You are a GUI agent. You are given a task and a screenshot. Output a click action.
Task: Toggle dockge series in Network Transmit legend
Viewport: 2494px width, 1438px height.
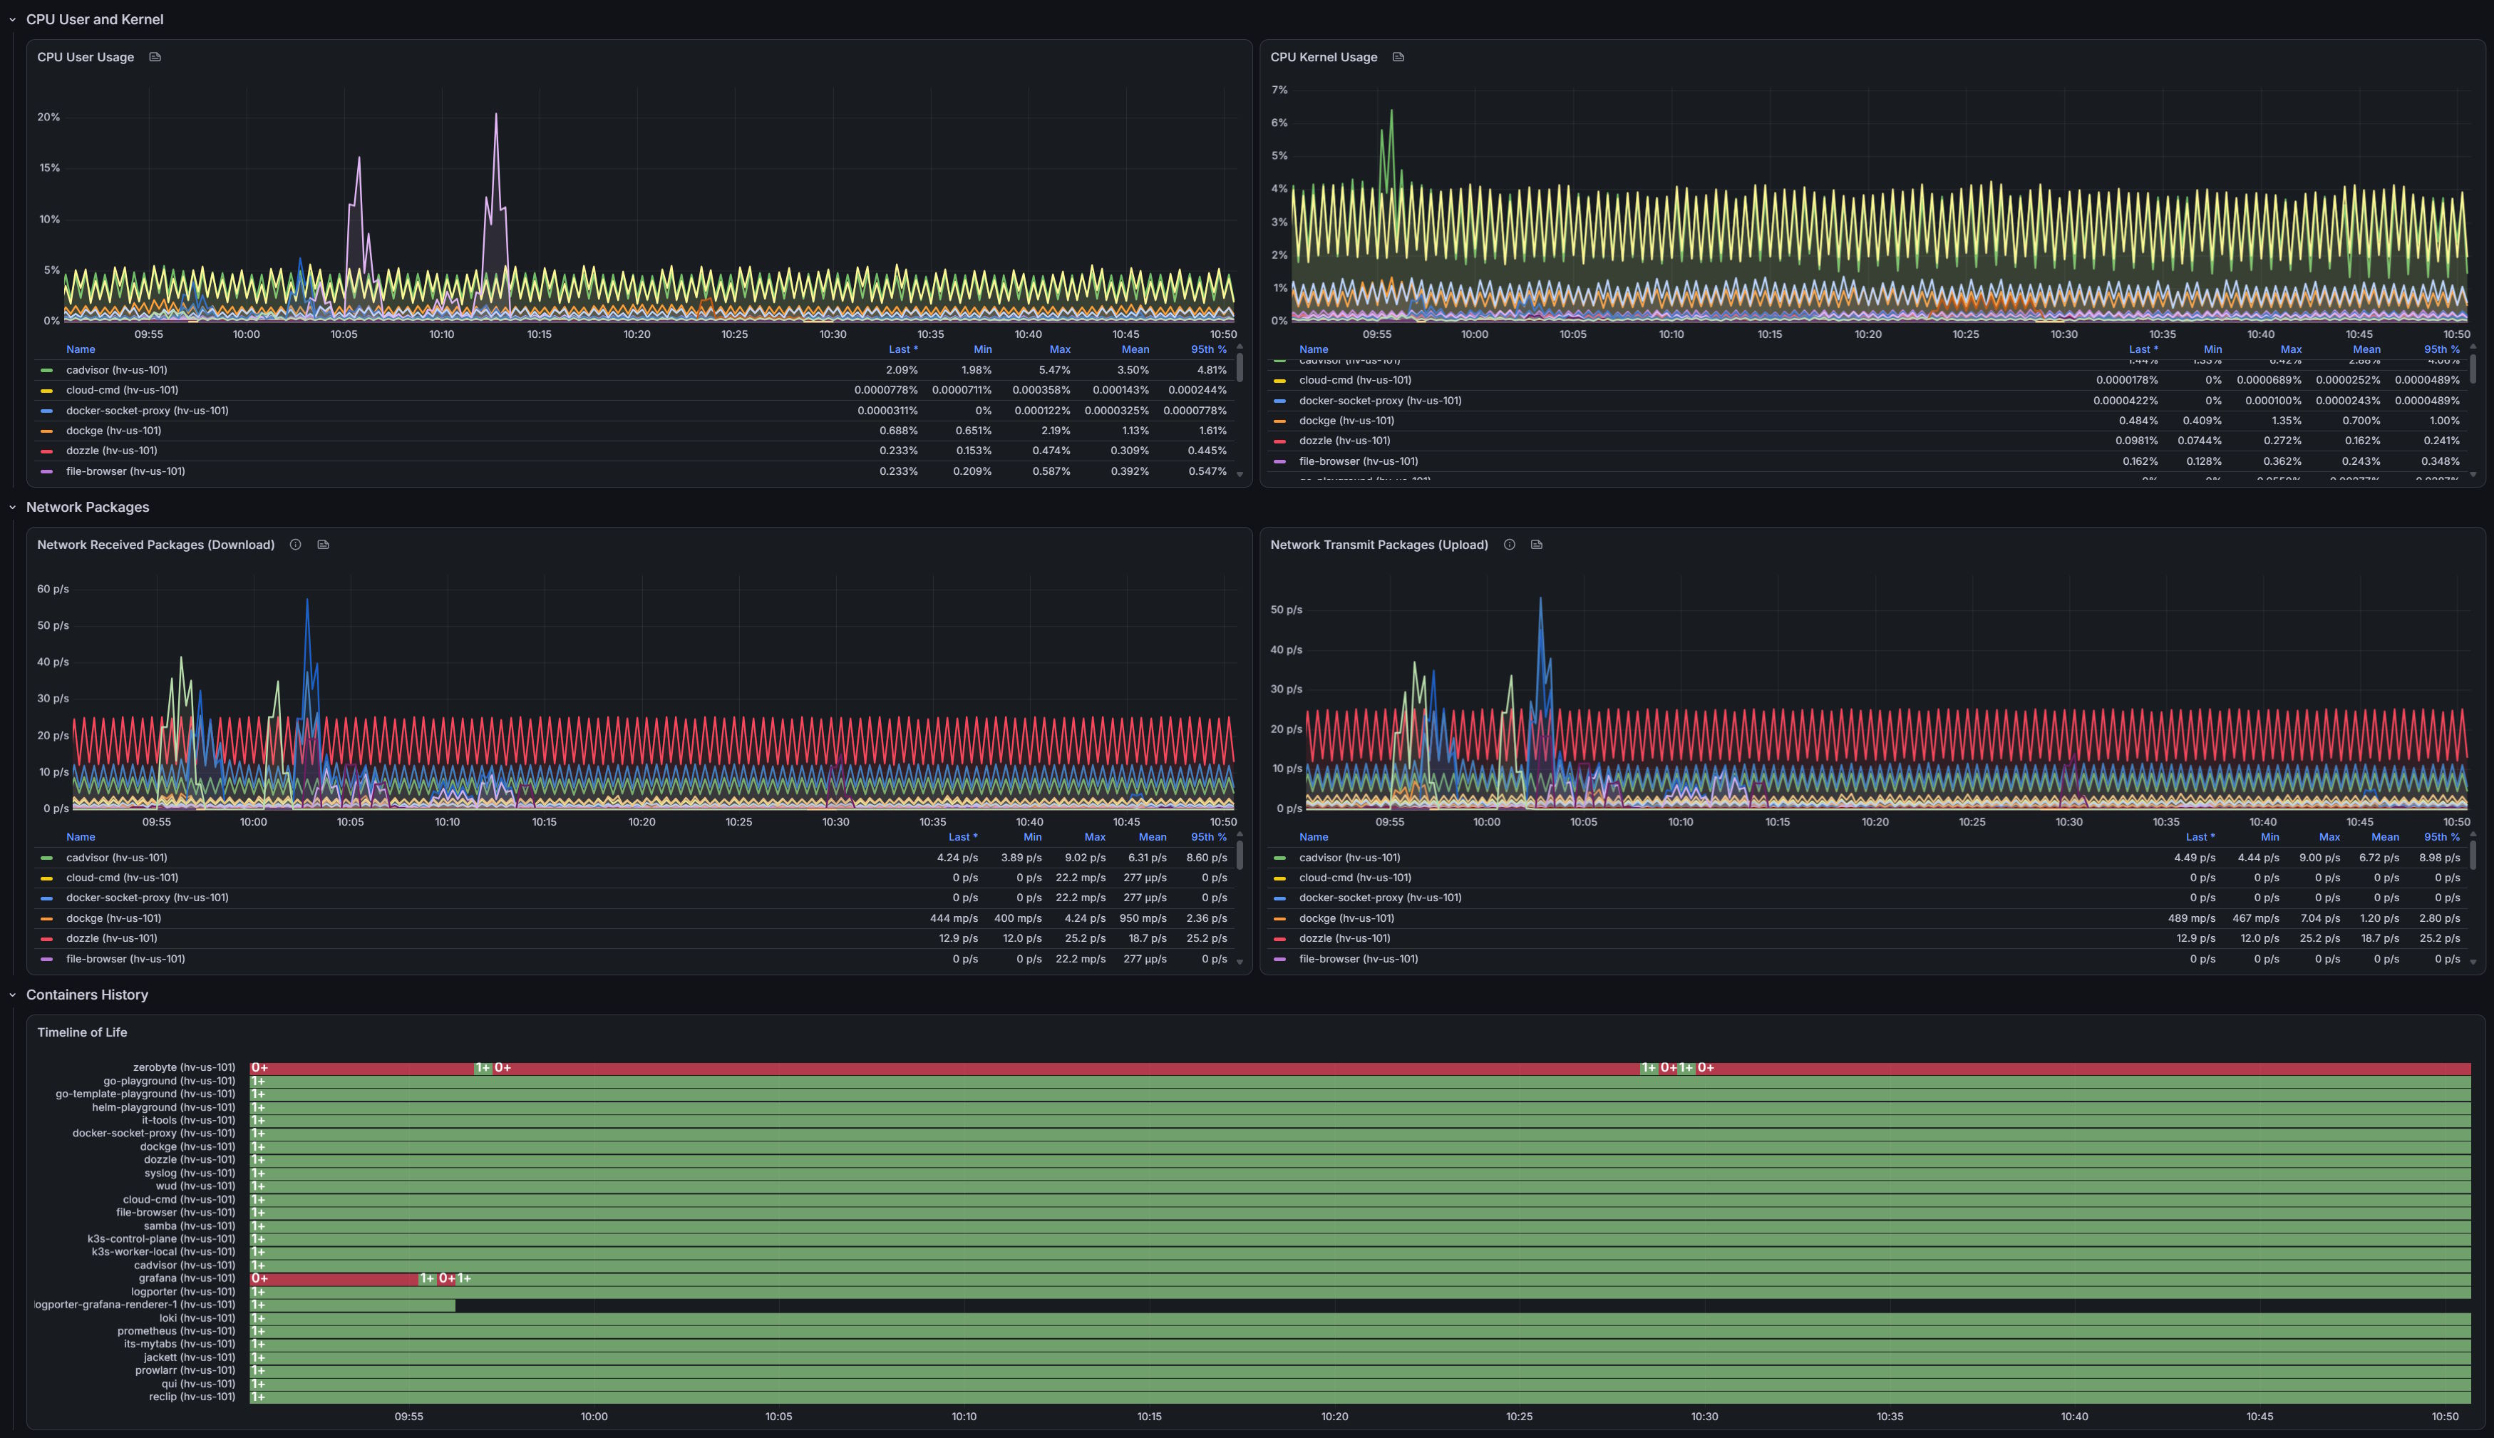coord(1346,918)
